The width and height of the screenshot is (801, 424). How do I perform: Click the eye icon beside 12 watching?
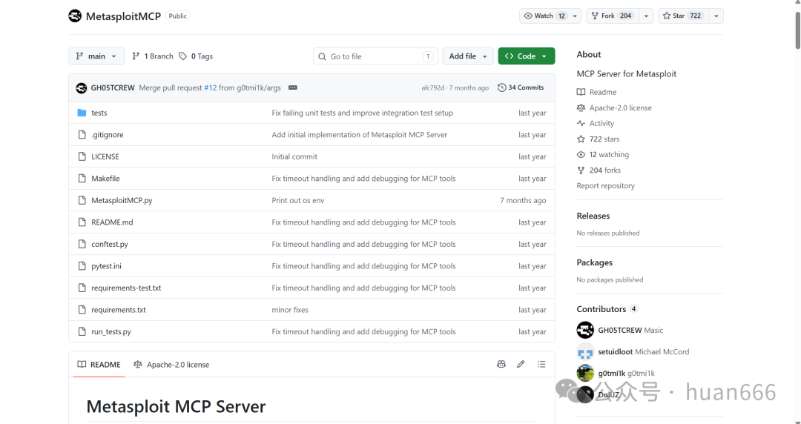581,154
